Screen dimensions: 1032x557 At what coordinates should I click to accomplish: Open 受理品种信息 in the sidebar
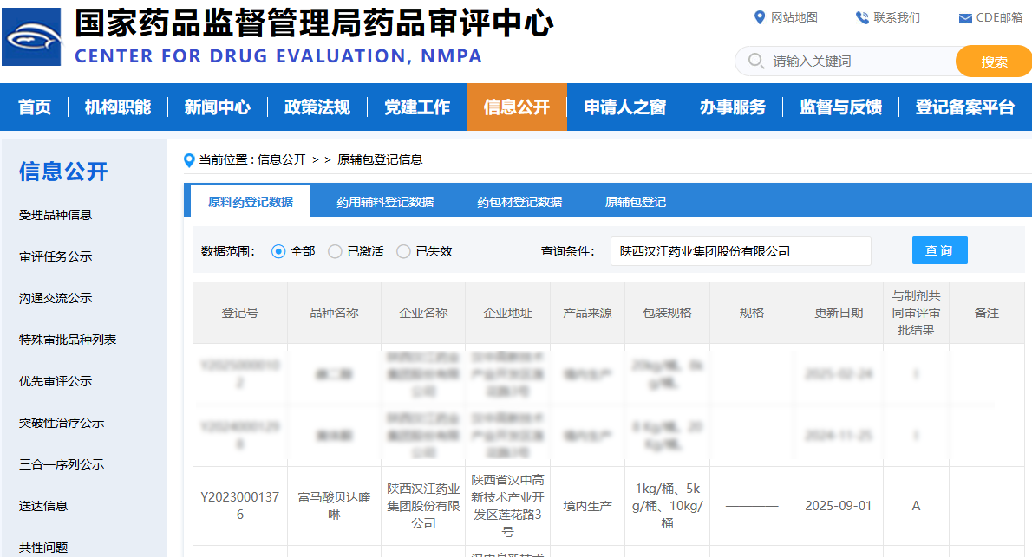(56, 215)
